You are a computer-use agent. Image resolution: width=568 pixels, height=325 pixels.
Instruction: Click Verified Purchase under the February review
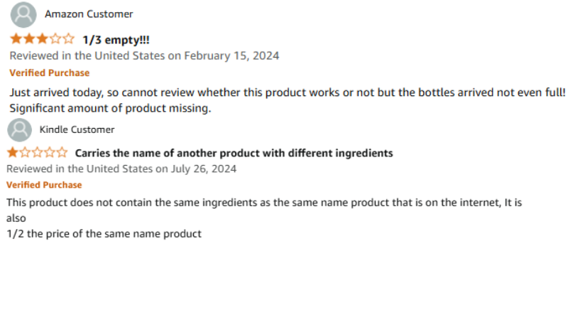[x=50, y=73]
